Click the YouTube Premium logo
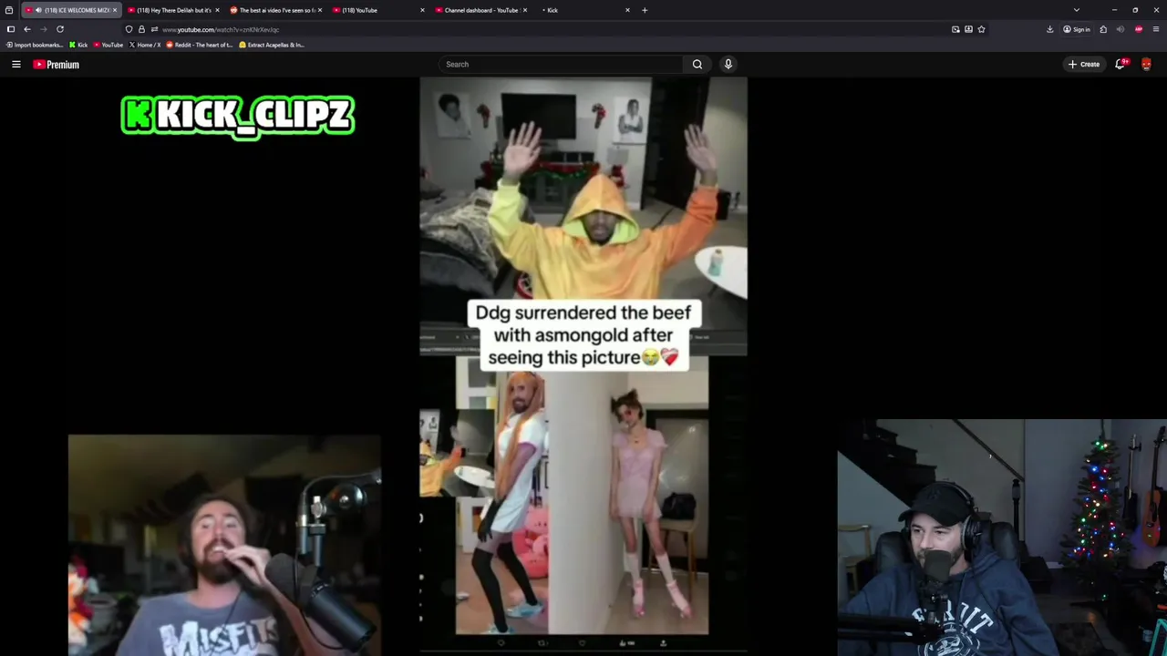The width and height of the screenshot is (1167, 656). [x=57, y=65]
